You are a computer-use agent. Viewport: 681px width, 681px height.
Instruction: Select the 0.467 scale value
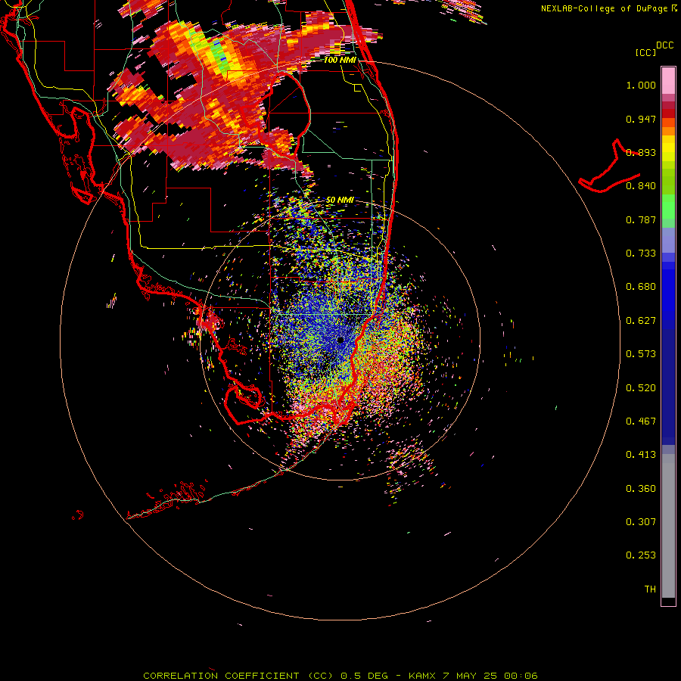click(x=641, y=421)
